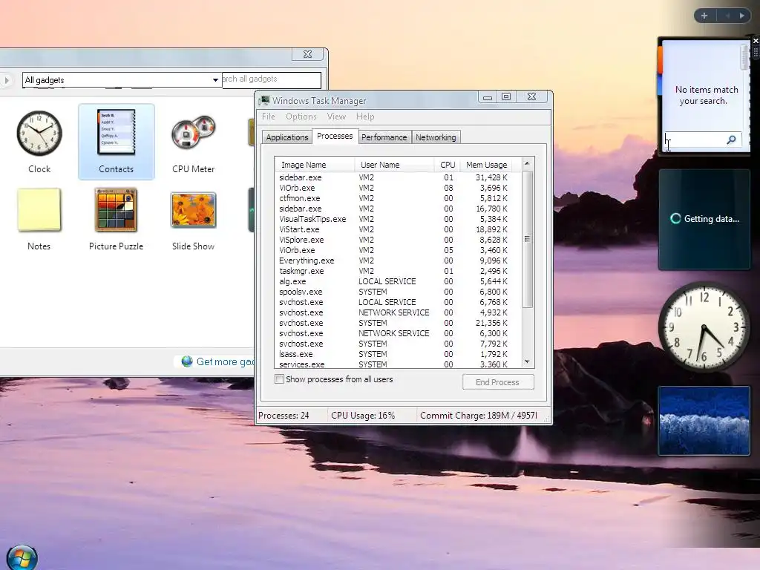Open the All gadgets dropdown
Viewport: 760px width, 570px height.
215,80
